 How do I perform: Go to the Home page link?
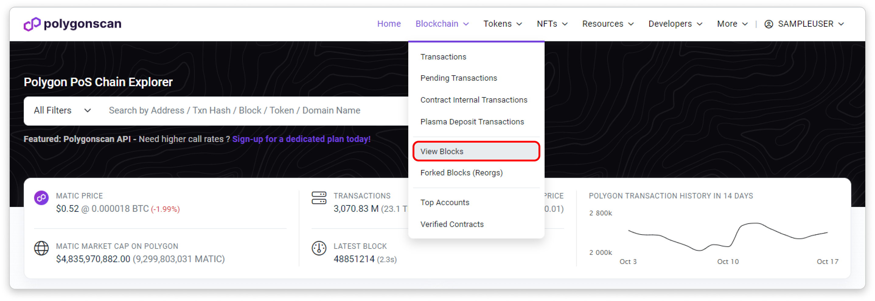tap(389, 24)
